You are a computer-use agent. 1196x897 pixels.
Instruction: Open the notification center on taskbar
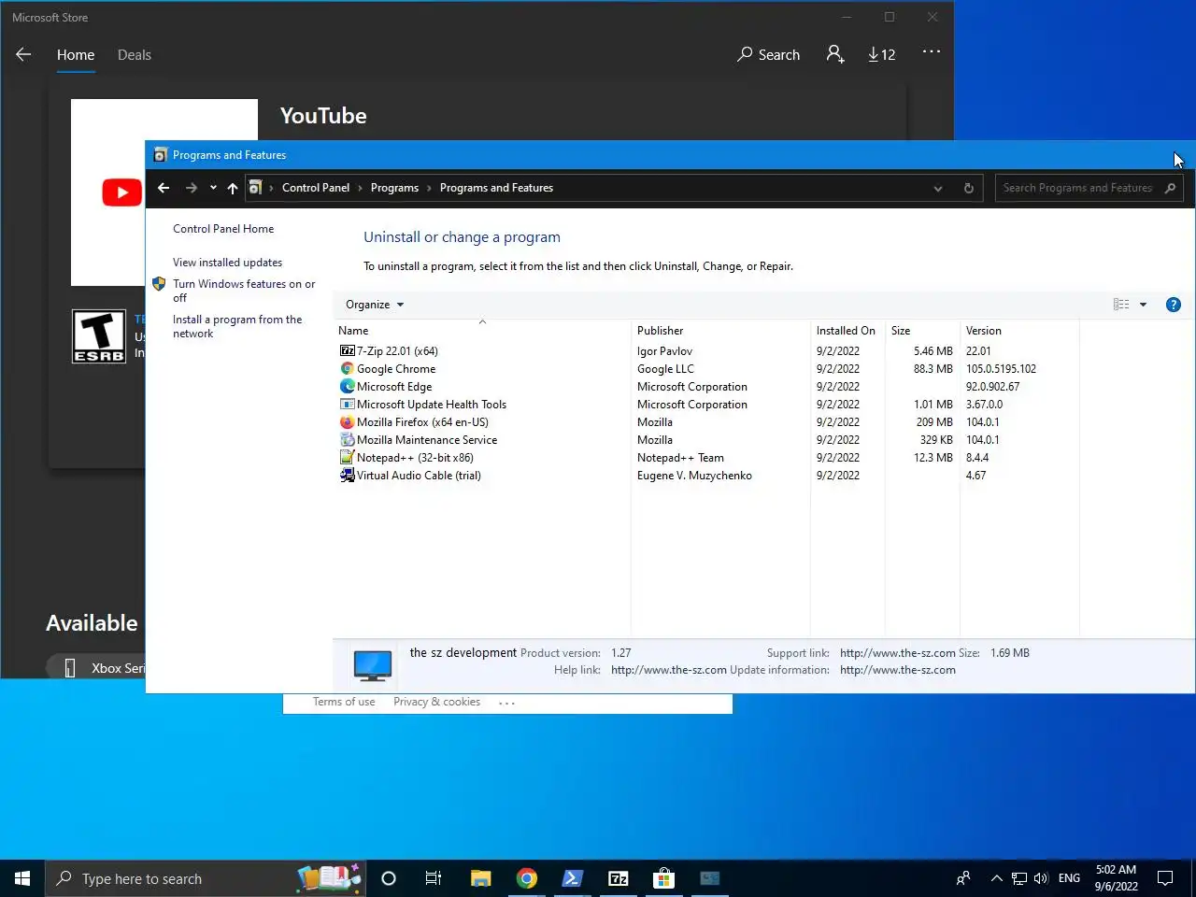coord(1165,878)
